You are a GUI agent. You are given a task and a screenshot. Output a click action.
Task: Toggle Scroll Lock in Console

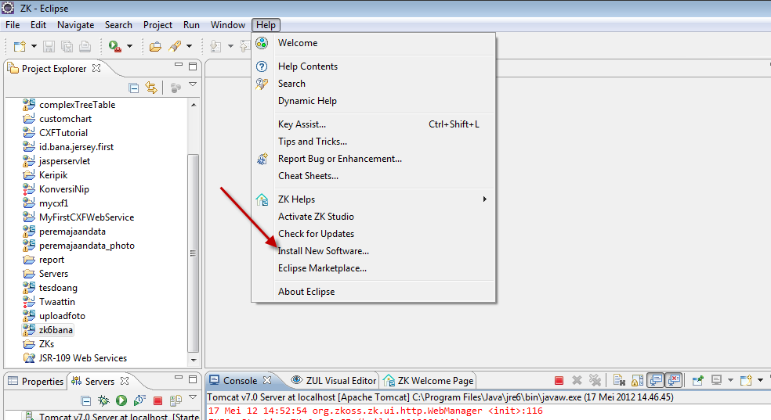point(637,380)
